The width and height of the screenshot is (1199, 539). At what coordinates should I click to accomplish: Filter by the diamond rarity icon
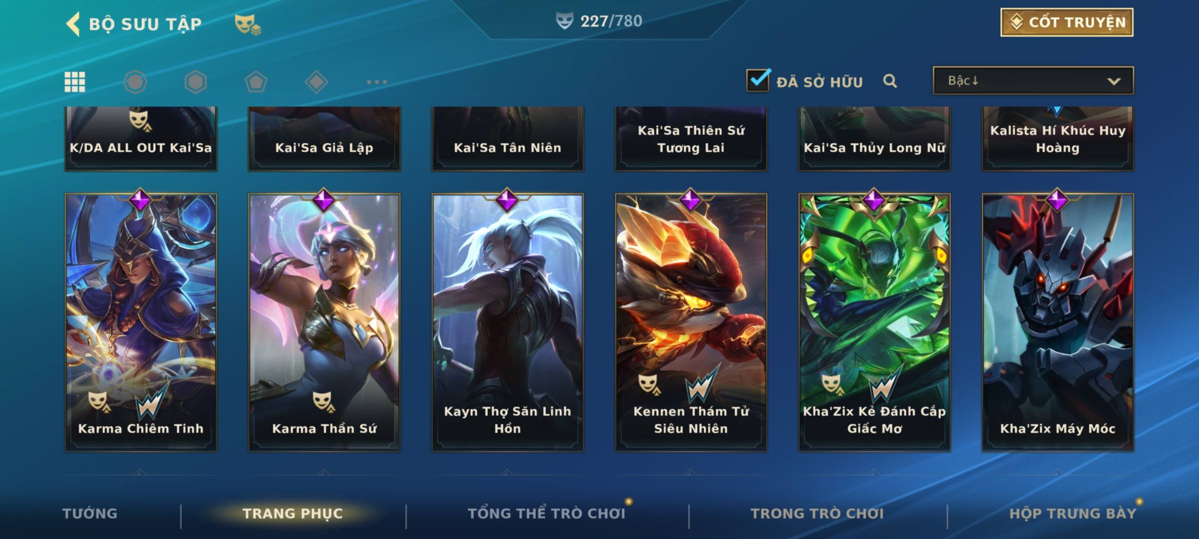point(316,82)
